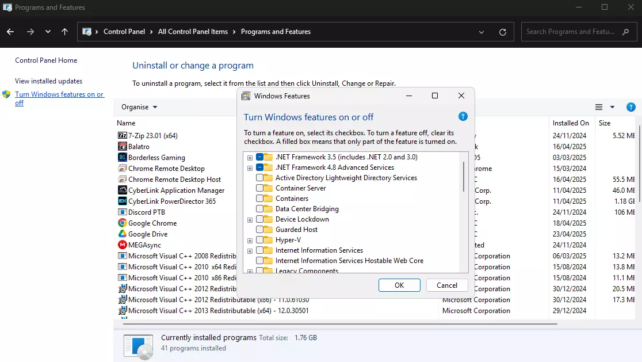This screenshot has height=362, width=642.
Task: Enable the Guarded Host checkbox
Action: (259, 230)
